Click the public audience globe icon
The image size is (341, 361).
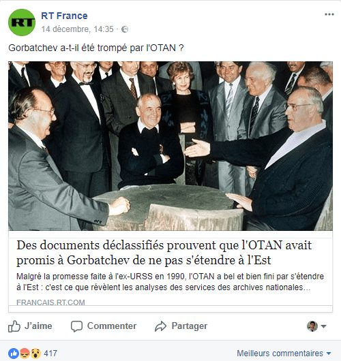tap(125, 29)
